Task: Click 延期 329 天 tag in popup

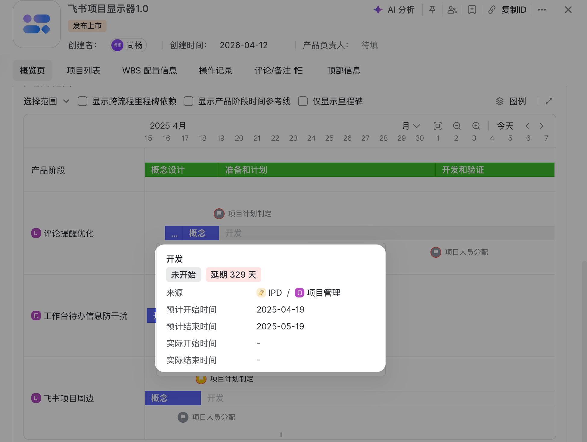Action: pyautogui.click(x=234, y=275)
